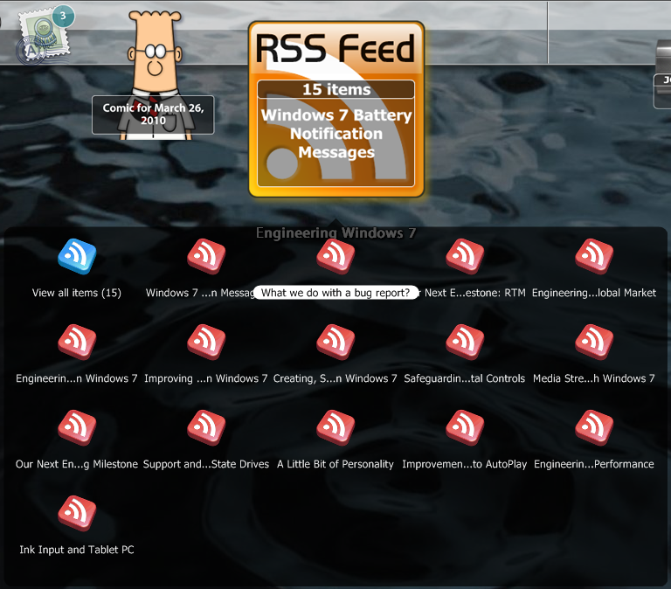
Task: Open the blue View all items RSS icon
Action: coord(77,257)
